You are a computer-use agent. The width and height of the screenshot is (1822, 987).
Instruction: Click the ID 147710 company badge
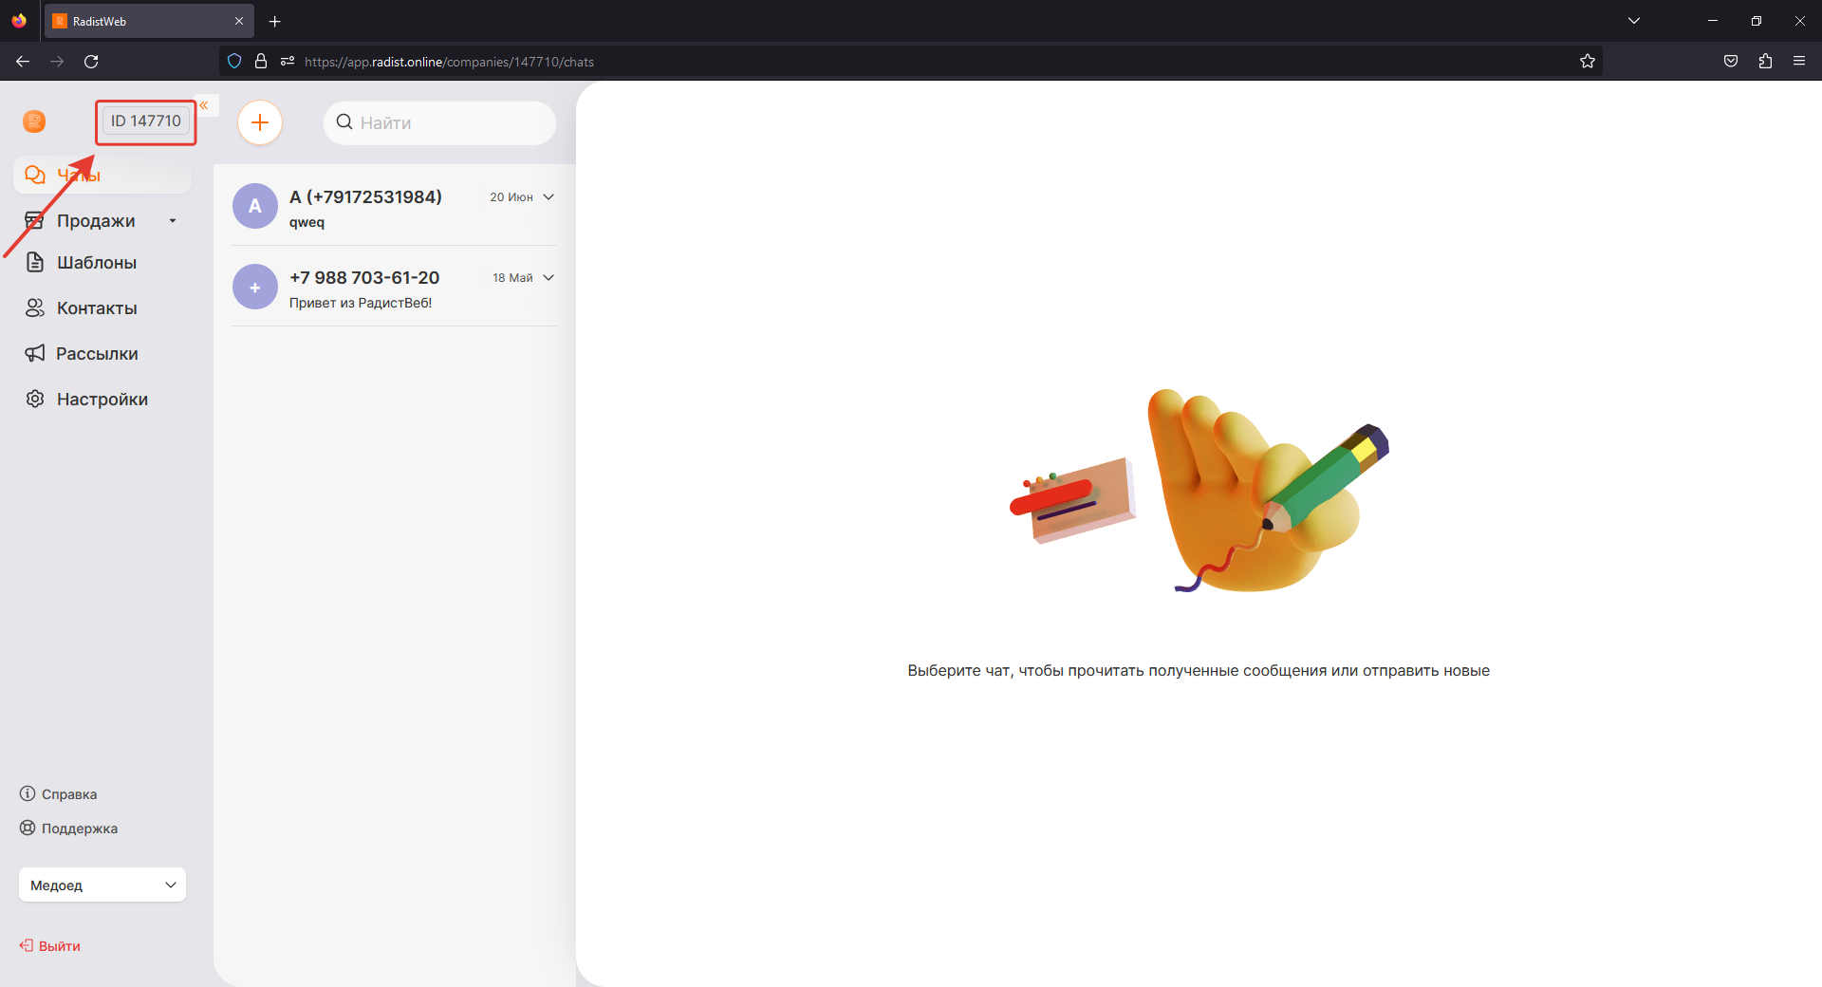point(145,121)
